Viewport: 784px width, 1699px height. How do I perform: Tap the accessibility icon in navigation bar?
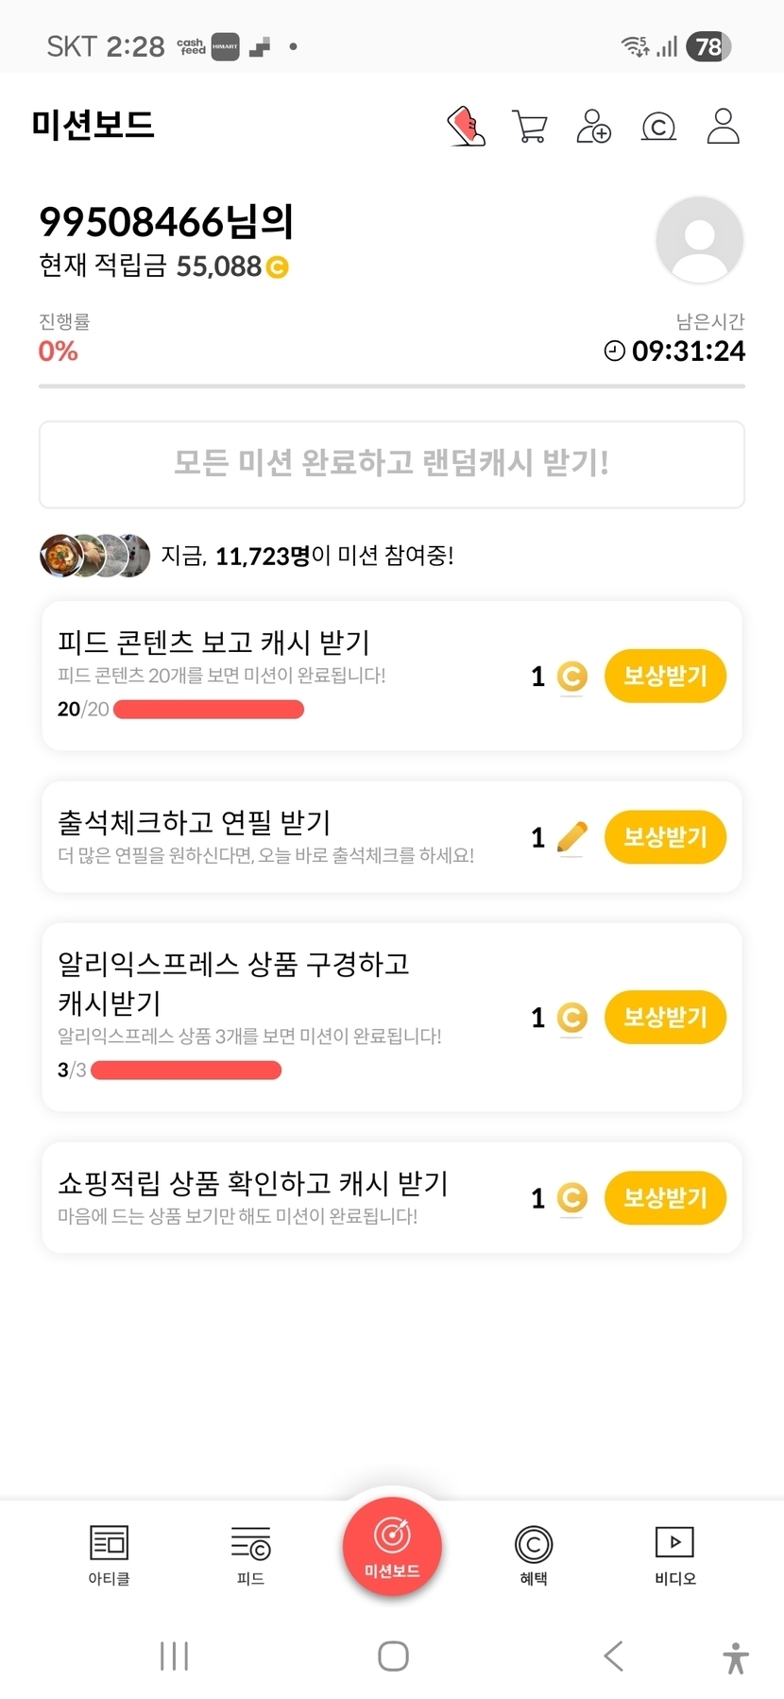(735, 1656)
